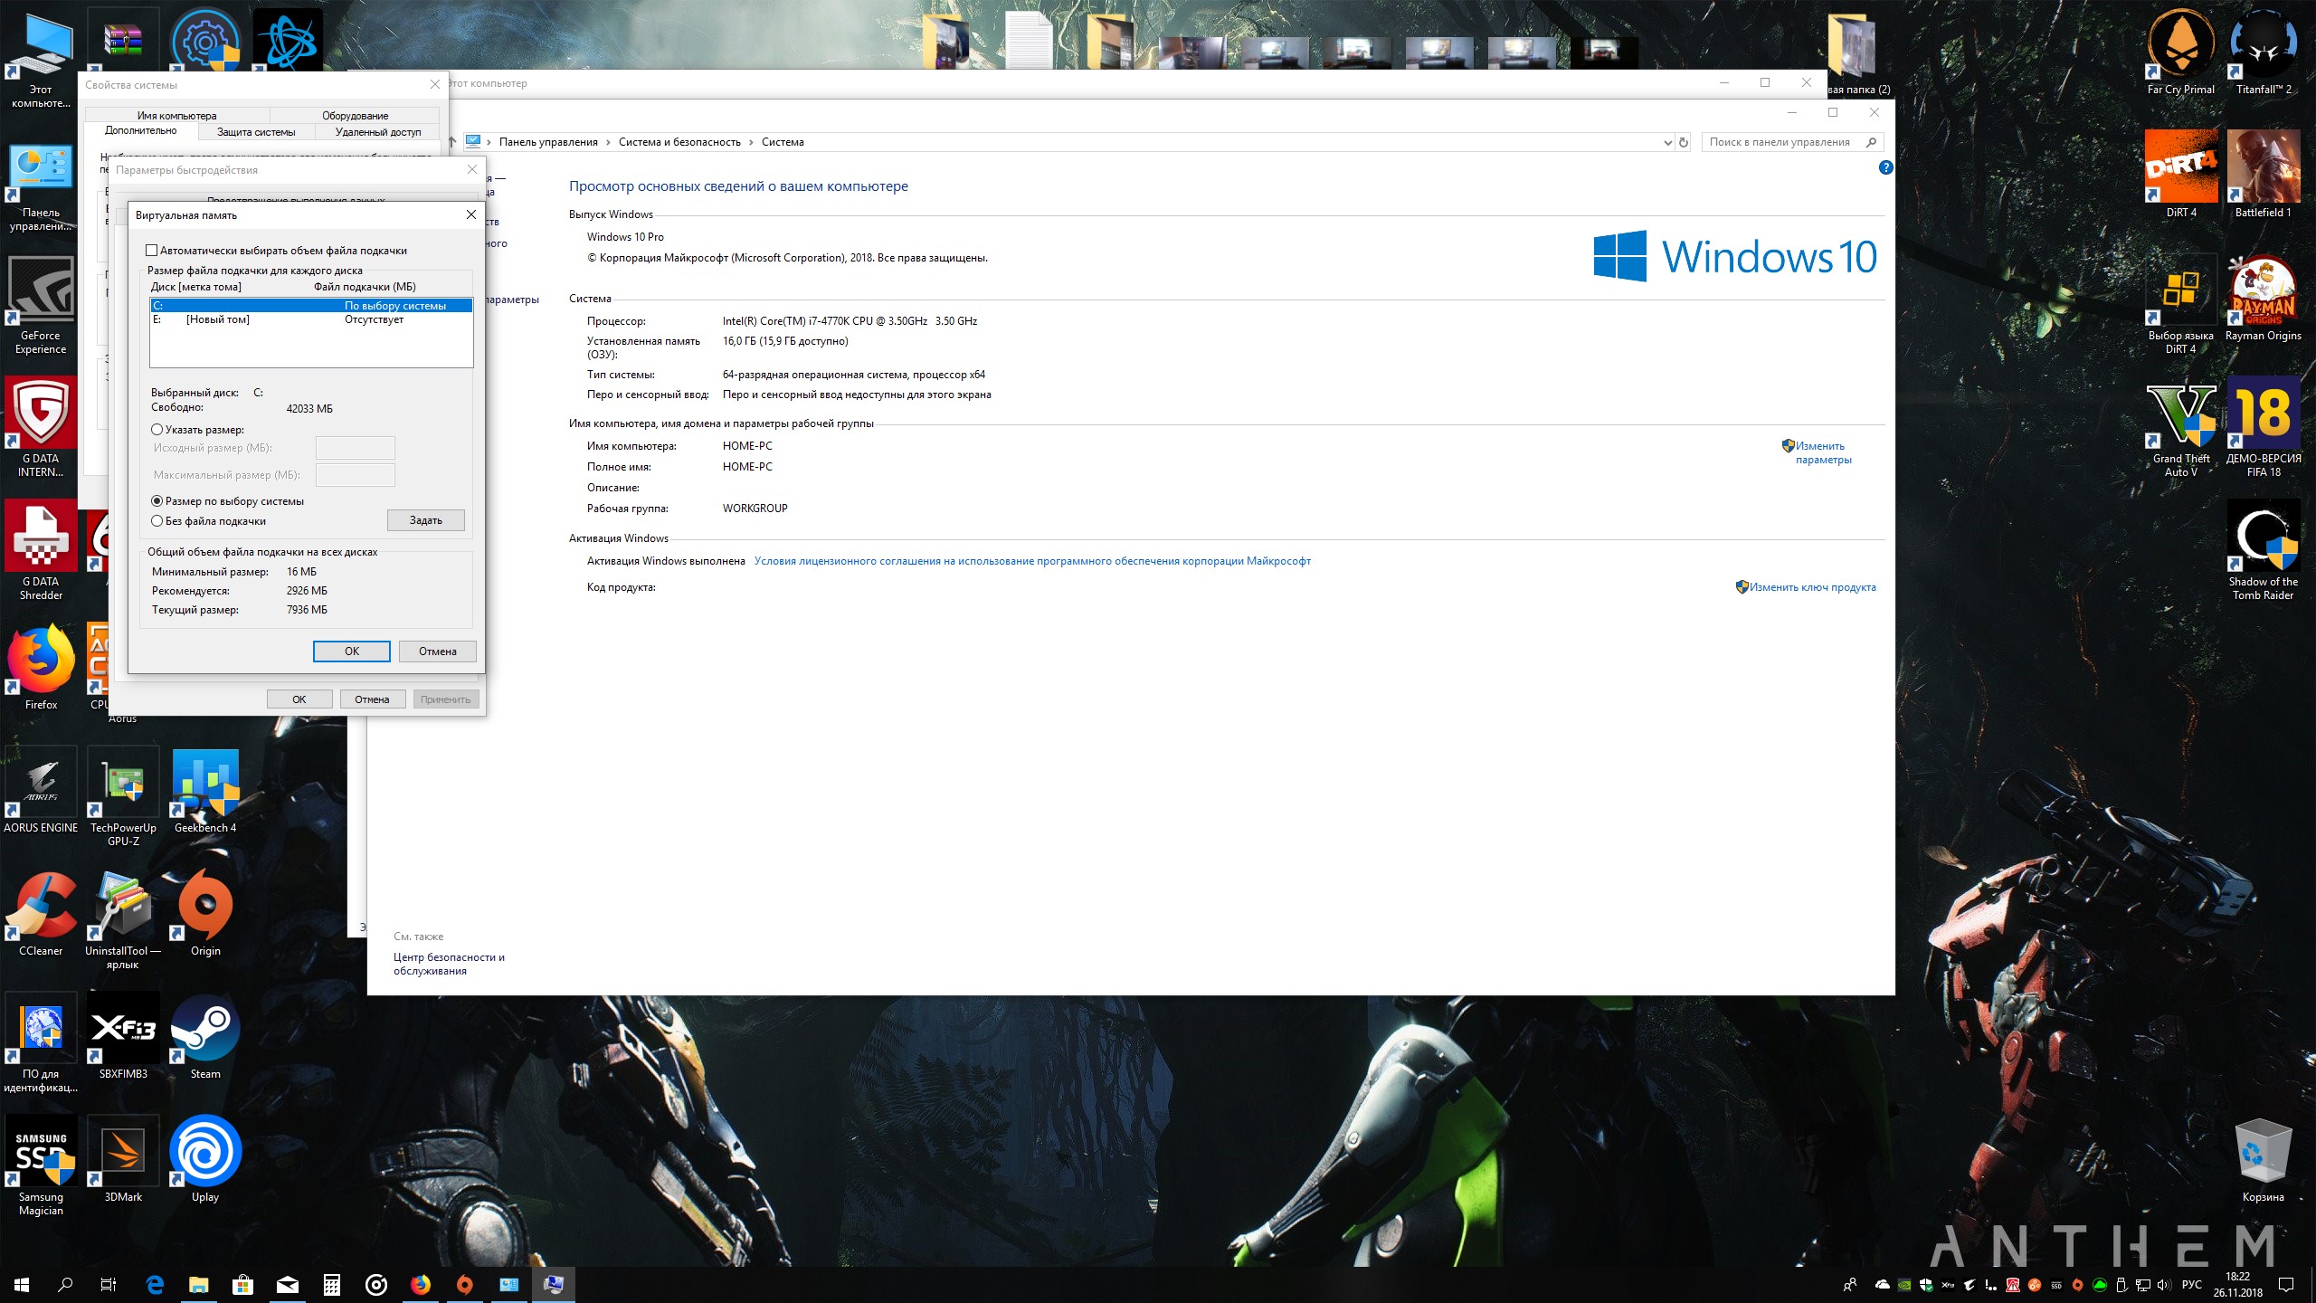Viewport: 2316px width, 1303px height.
Task: Open 'Центр безопасности и обслуживания' link
Action: [x=449, y=964]
